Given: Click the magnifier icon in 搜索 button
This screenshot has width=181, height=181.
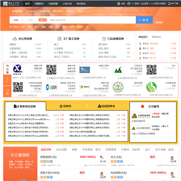Looking at the screenshot, I should pos(140,20).
